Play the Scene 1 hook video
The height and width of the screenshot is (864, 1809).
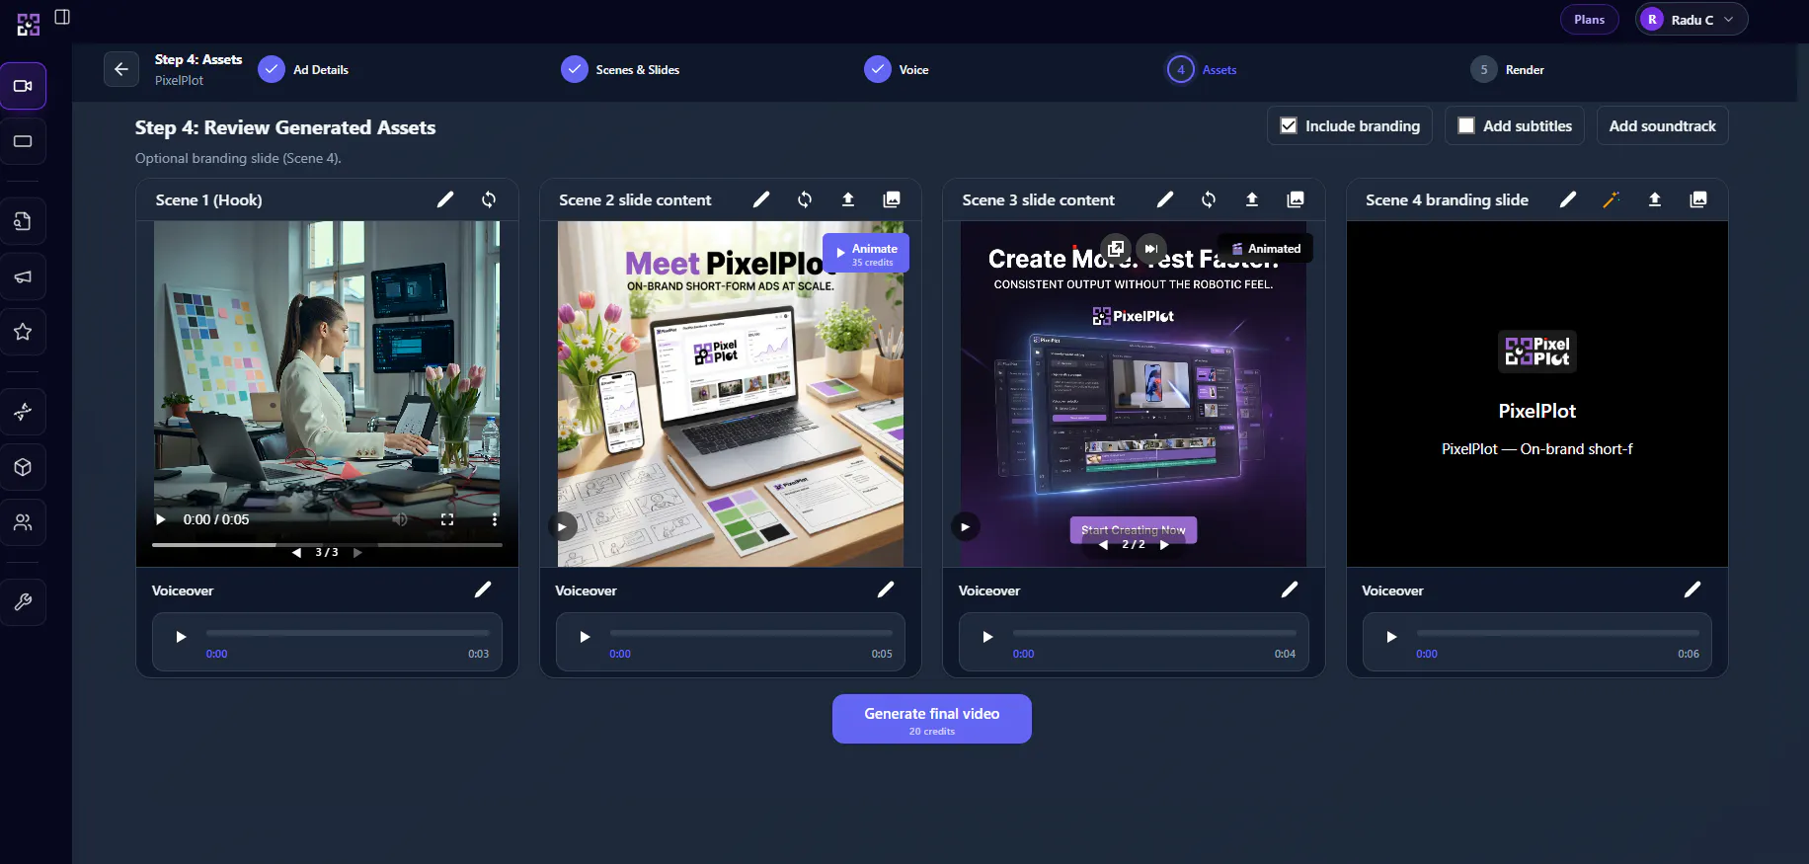161,519
